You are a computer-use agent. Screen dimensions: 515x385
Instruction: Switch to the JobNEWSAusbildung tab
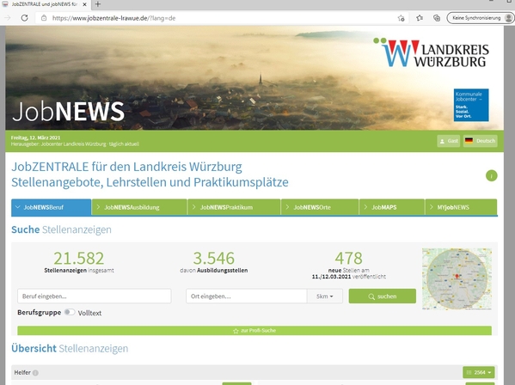click(x=139, y=207)
